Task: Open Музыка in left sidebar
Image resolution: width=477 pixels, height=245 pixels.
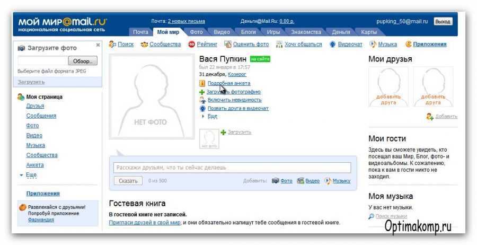Action: 36,145
